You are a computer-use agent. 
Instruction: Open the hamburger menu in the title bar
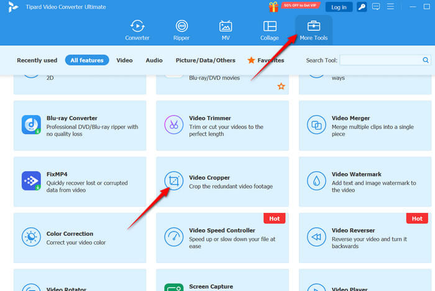(x=390, y=7)
